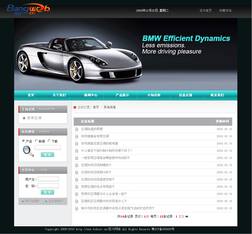Click the red breadcrumb location icon
This screenshot has height=234, width=252.
pos(75,107)
